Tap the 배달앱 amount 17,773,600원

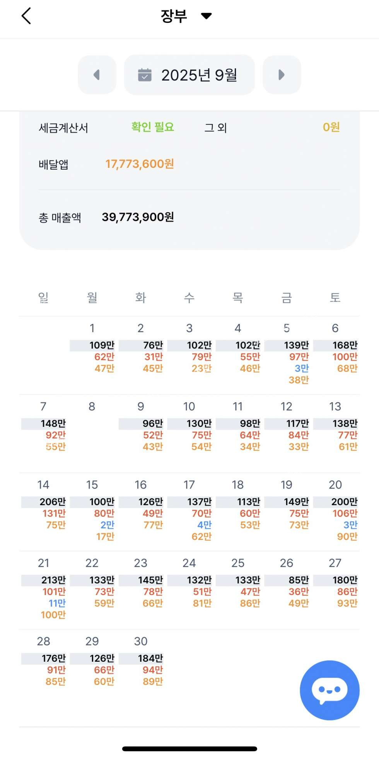click(140, 164)
